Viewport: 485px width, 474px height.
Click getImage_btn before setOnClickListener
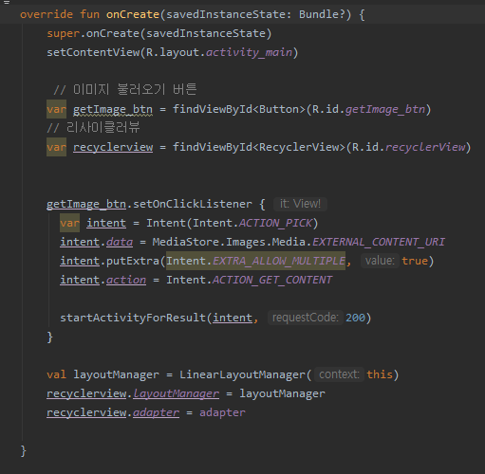(86, 204)
